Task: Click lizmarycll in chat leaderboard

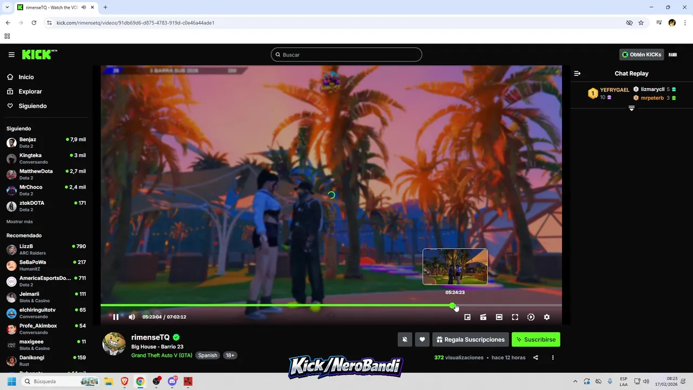Action: pos(652,89)
